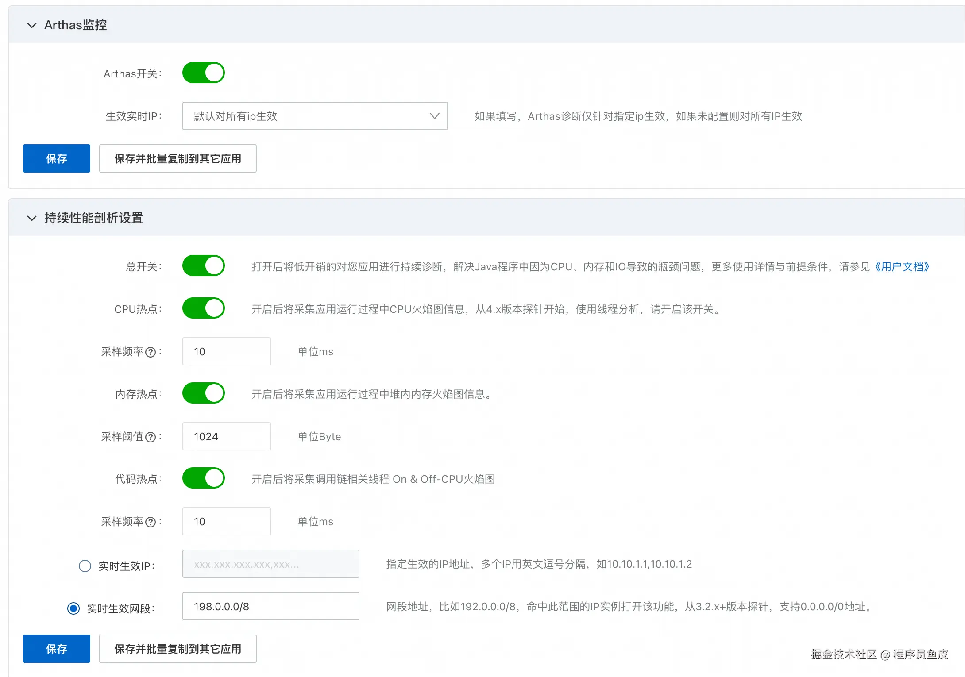This screenshot has height=677, width=965.
Task: Toggle the Arthas开关 switch
Action: click(x=204, y=73)
